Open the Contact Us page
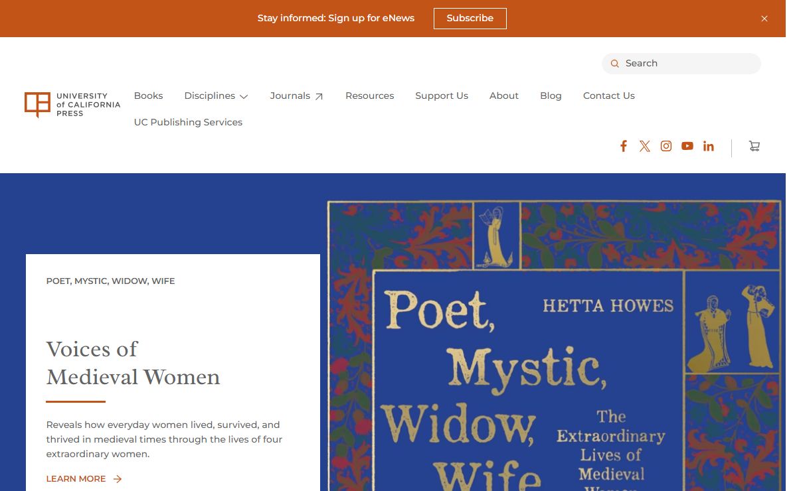The width and height of the screenshot is (797, 491). click(x=608, y=96)
